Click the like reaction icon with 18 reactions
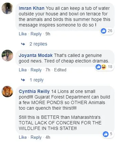The width and height of the screenshot is (123, 144). pyautogui.click(x=98, y=67)
